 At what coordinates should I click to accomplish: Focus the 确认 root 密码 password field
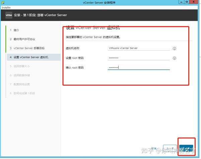tap(139, 68)
